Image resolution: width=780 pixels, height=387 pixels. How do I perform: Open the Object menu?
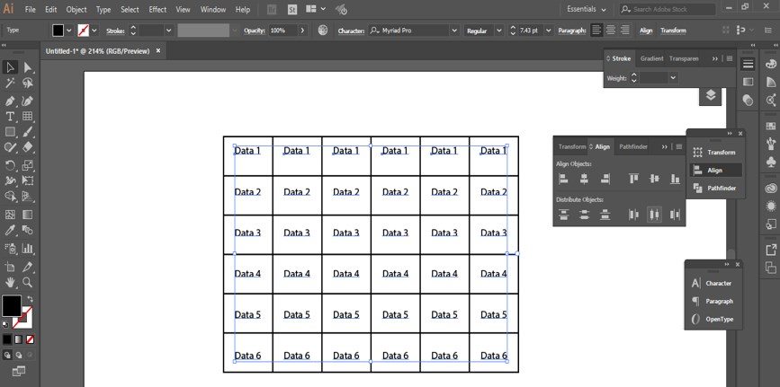coord(76,10)
